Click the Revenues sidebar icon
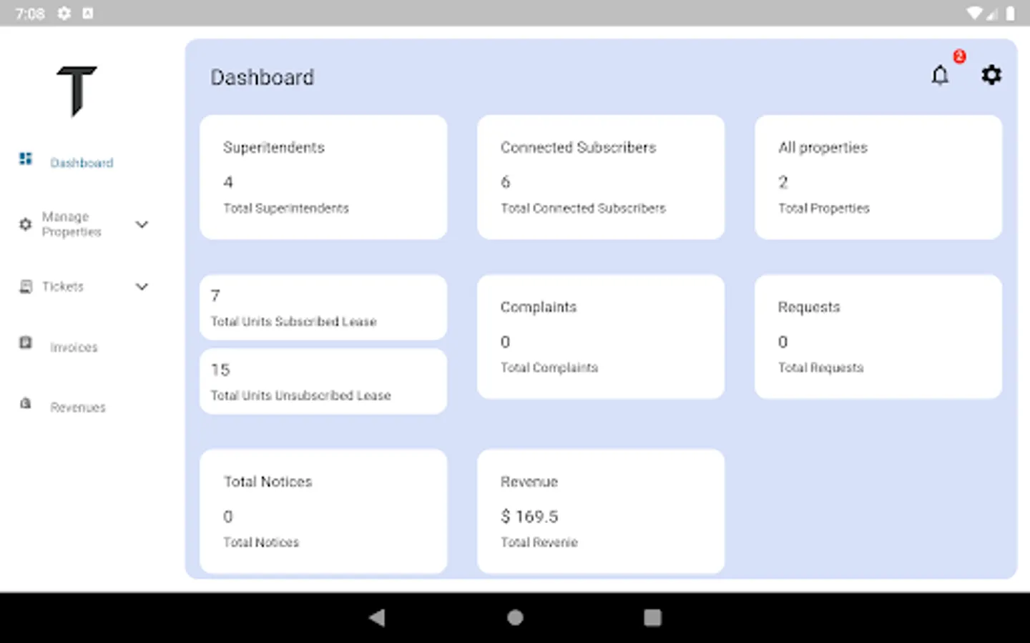 coord(26,403)
